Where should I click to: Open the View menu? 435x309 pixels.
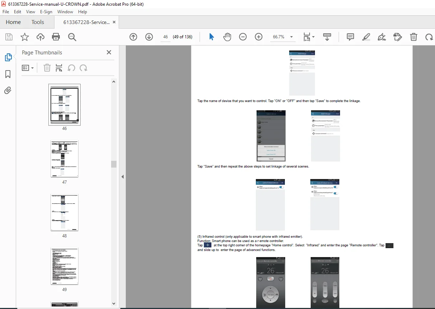point(30,12)
